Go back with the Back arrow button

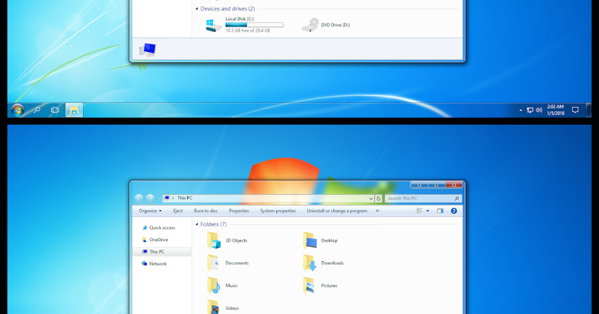click(x=139, y=198)
